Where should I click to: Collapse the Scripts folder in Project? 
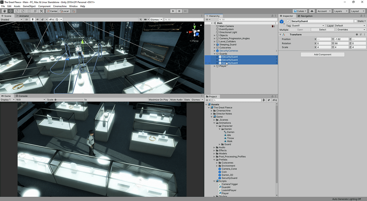(214, 181)
